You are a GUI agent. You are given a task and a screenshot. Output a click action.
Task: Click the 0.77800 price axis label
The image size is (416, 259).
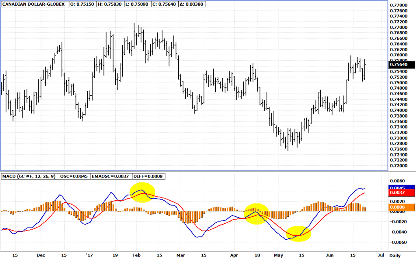point(399,5)
